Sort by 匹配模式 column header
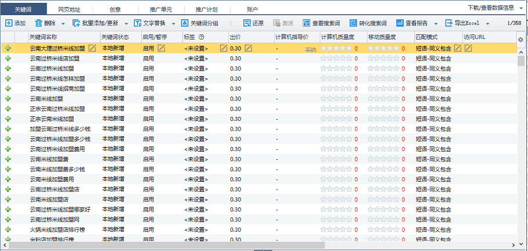Screen dimensions: 528x251 click(x=437, y=37)
